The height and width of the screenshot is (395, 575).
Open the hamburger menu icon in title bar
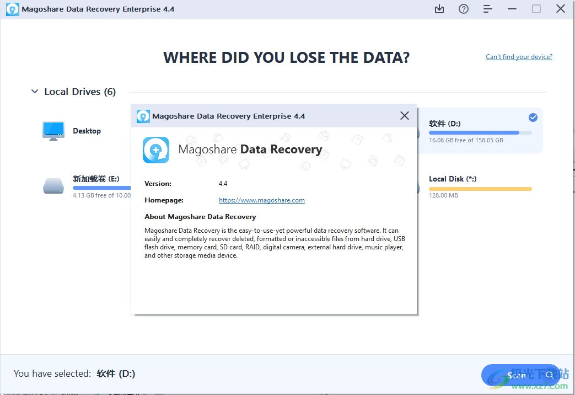click(x=488, y=9)
